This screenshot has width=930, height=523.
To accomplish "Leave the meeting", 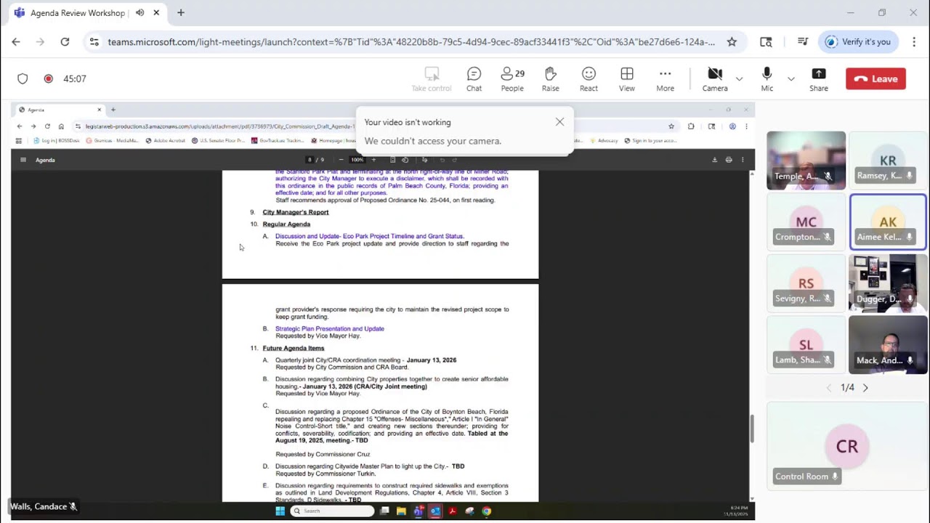I will 876,78.
